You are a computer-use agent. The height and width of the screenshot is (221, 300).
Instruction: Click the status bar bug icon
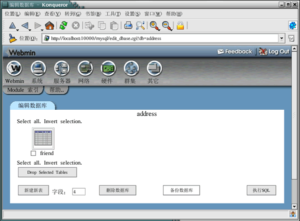[x=292, y=214]
